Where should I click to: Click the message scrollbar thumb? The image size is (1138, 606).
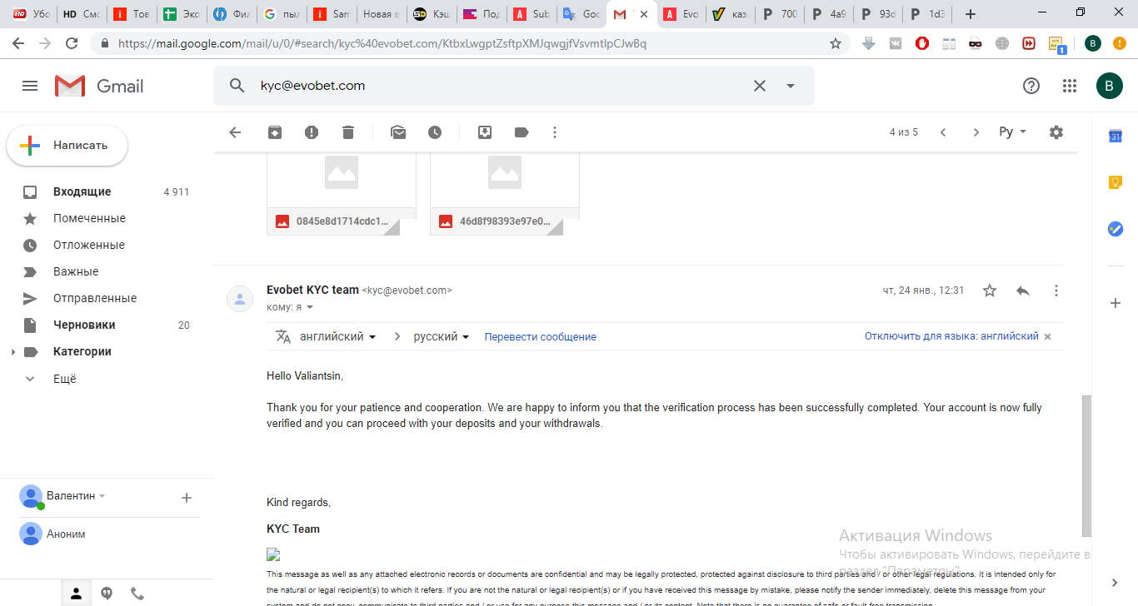(x=1086, y=466)
